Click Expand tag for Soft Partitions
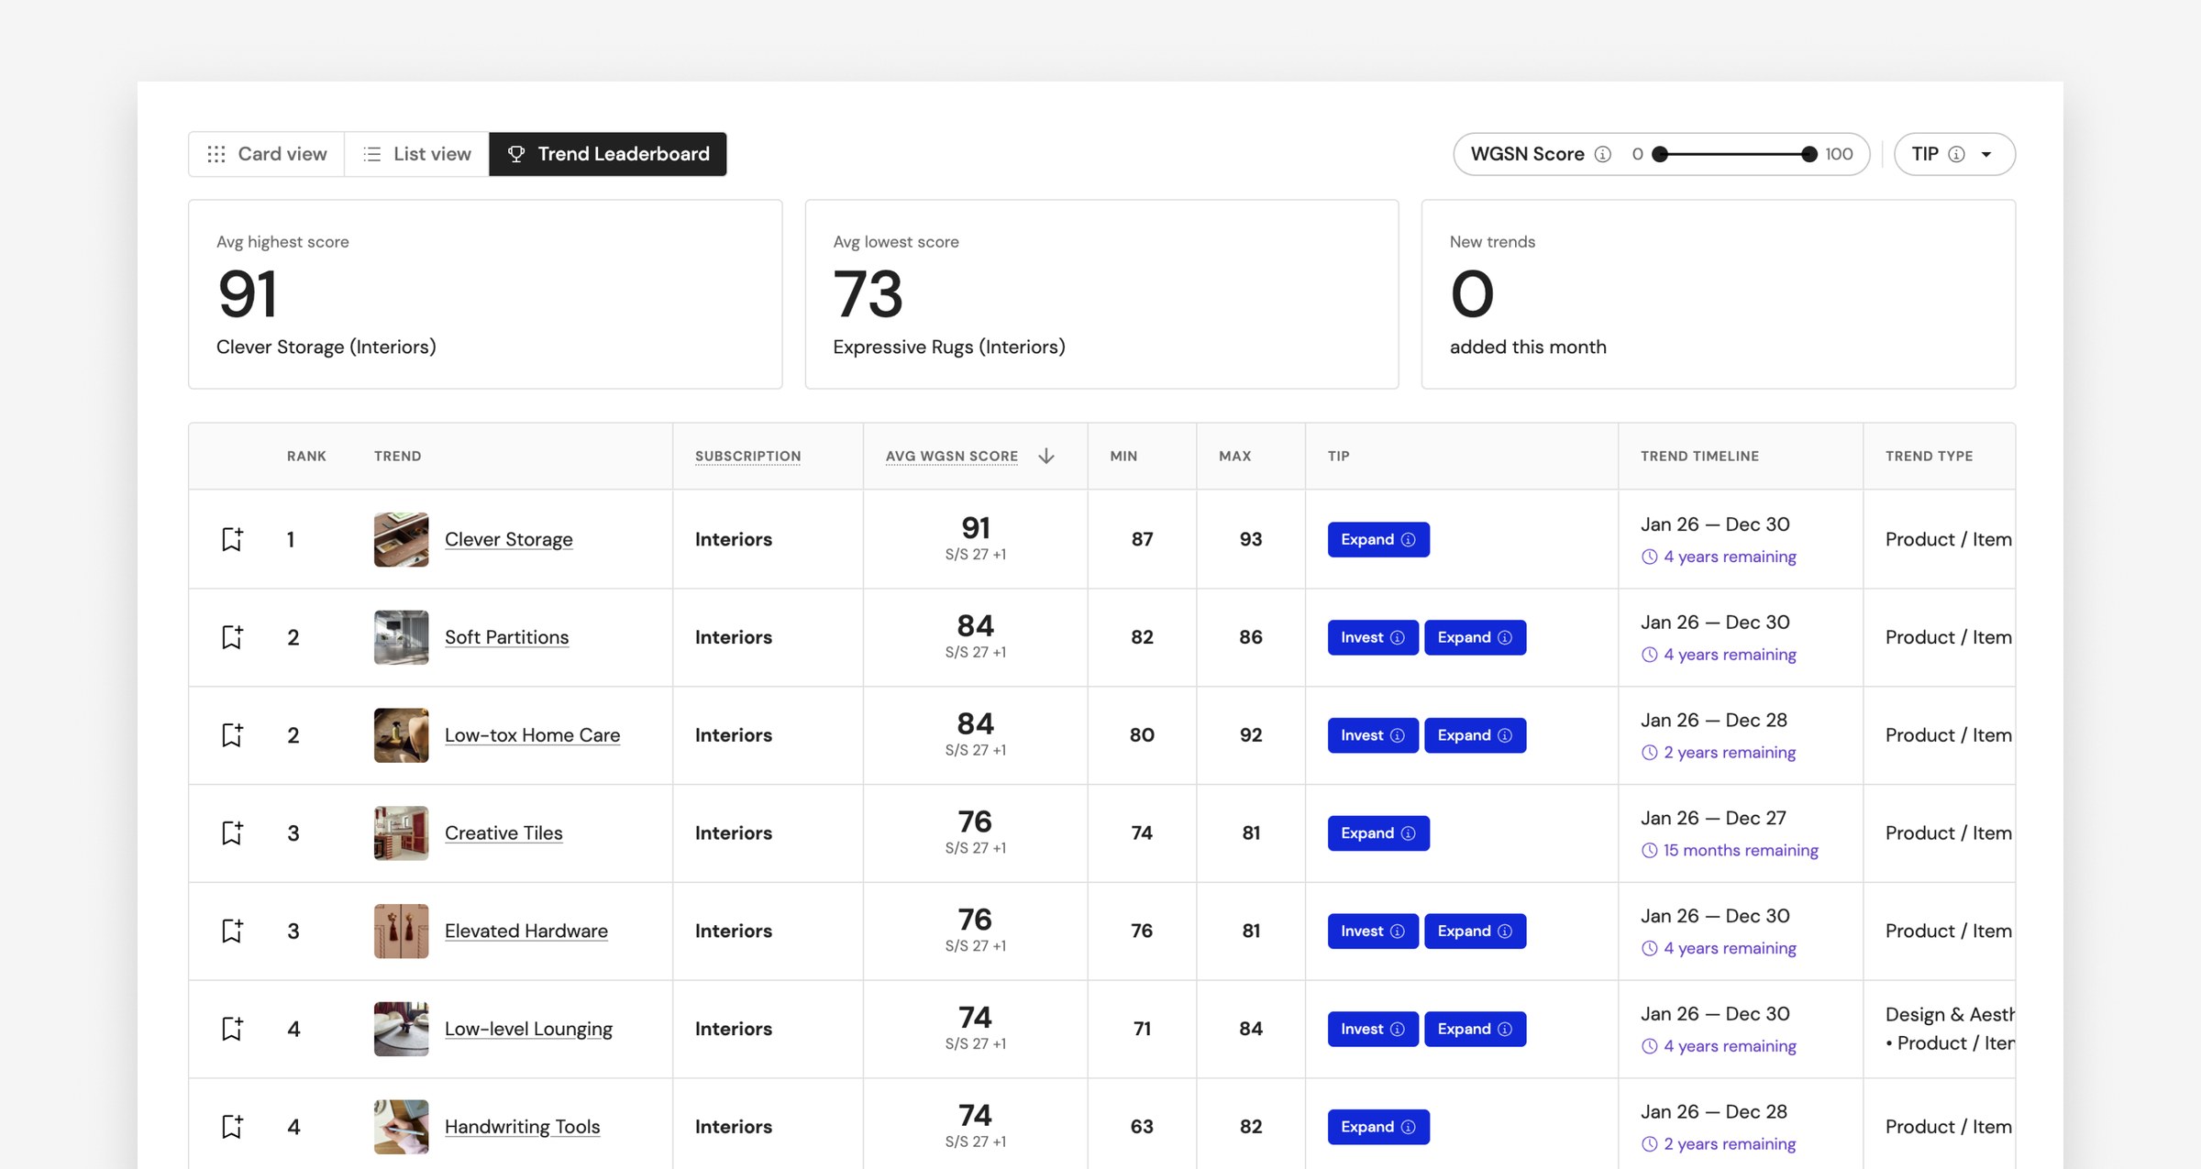Image resolution: width=2201 pixels, height=1169 pixels. coord(1475,637)
